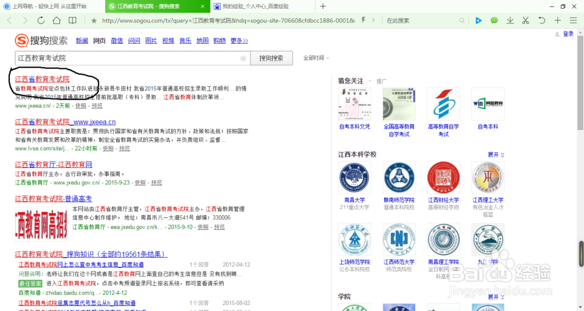Open the 全国高等教育自学考试 image
This screenshot has width=584, height=311.
(399, 104)
